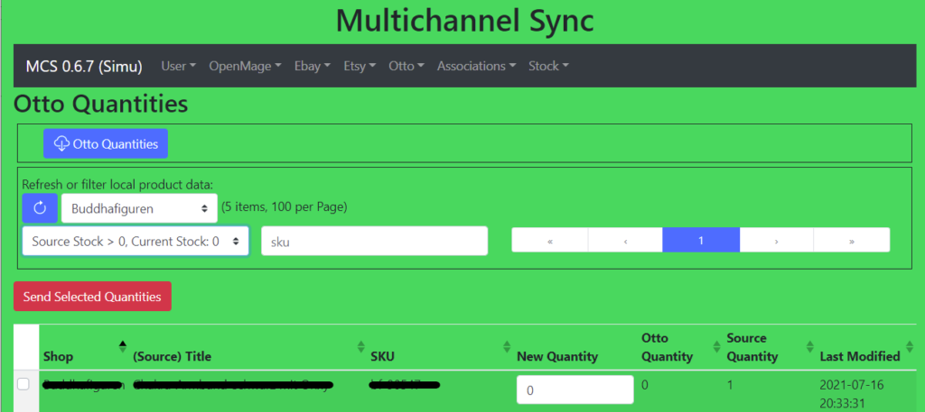Image resolution: width=925 pixels, height=412 pixels.
Task: Jump to first page with « button
Action: tap(550, 241)
